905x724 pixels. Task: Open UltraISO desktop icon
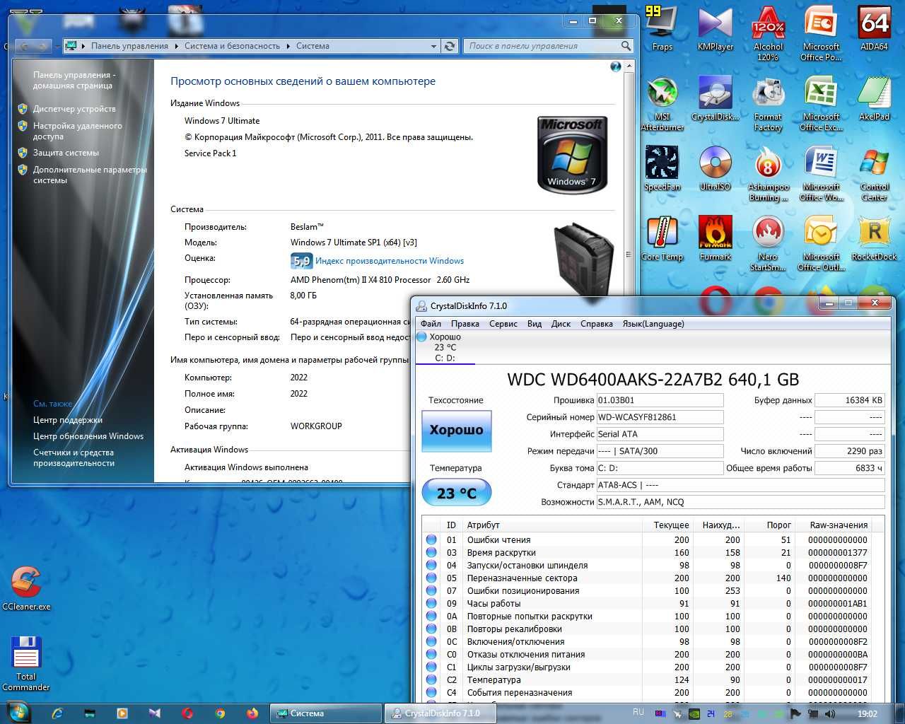pyautogui.click(x=715, y=168)
